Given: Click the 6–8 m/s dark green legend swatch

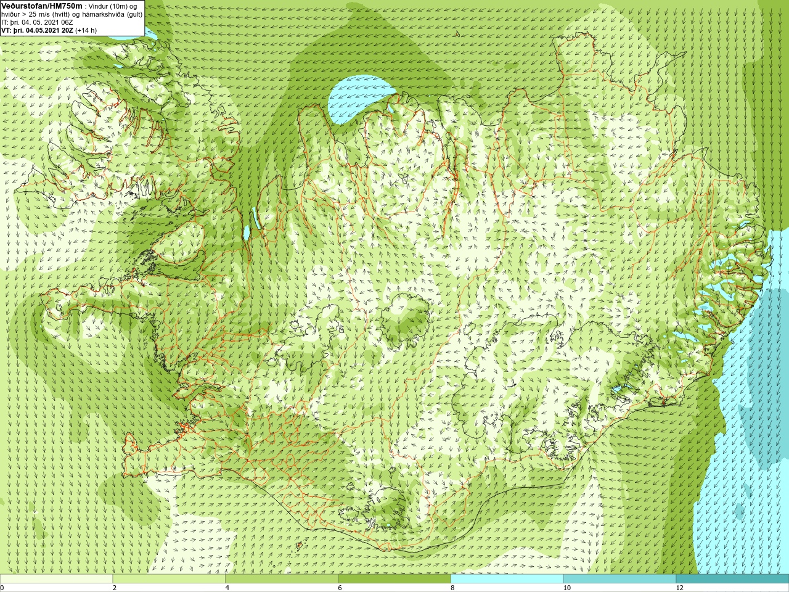Looking at the screenshot, I should coord(394,578).
